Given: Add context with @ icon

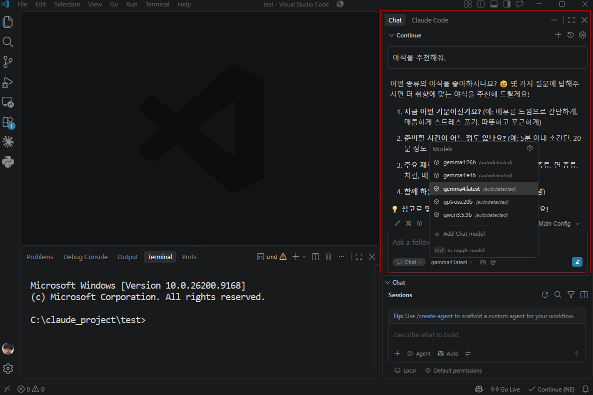Looking at the screenshot, I should coord(493,262).
